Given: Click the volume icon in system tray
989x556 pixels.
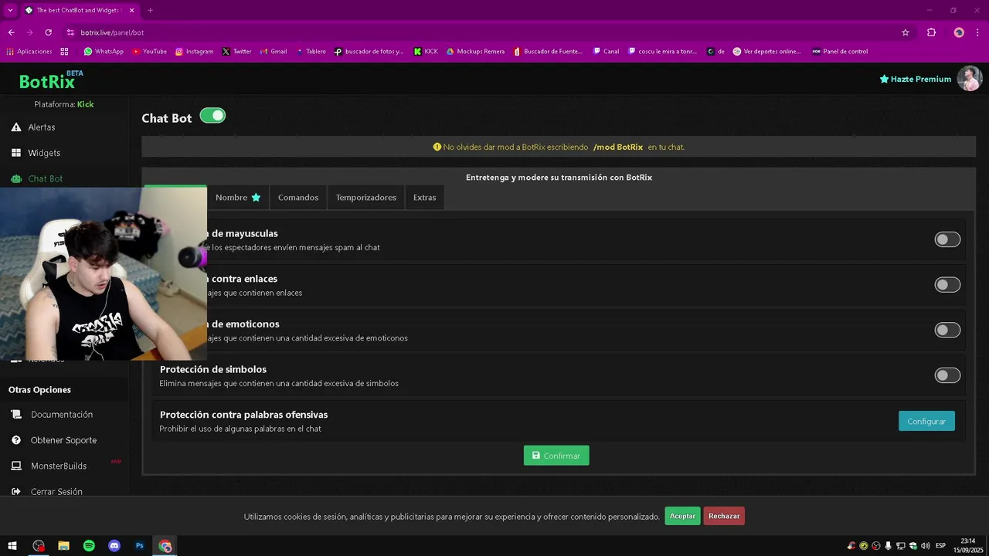Looking at the screenshot, I should click(x=925, y=546).
